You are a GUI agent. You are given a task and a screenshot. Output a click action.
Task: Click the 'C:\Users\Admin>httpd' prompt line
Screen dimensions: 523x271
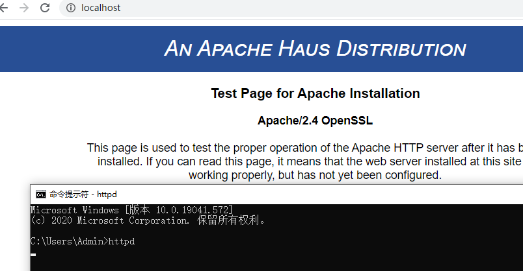click(83, 241)
